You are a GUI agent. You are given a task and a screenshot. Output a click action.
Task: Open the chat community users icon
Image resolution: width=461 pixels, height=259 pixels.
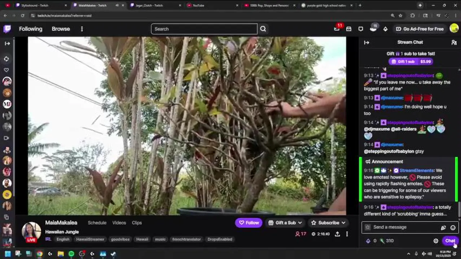coord(454,42)
